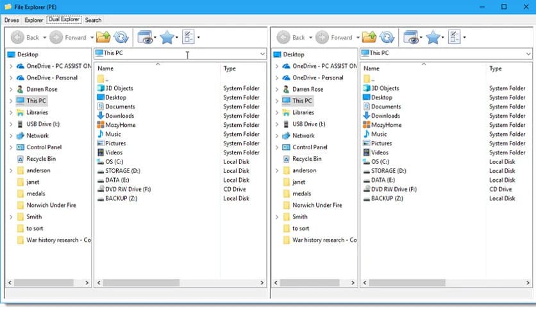Click right pane Favorites star icon
The image size is (536, 310).
(x=433, y=37)
